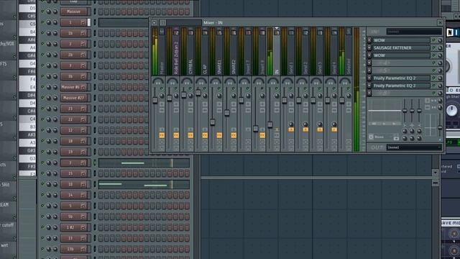
Task: Click the mix knob of the upper Parametric EQ 2
Action: click(x=440, y=78)
